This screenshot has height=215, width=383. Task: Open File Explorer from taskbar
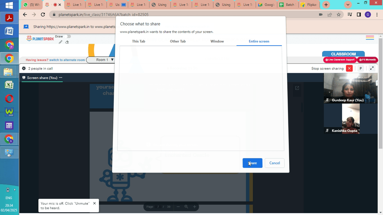(9, 72)
